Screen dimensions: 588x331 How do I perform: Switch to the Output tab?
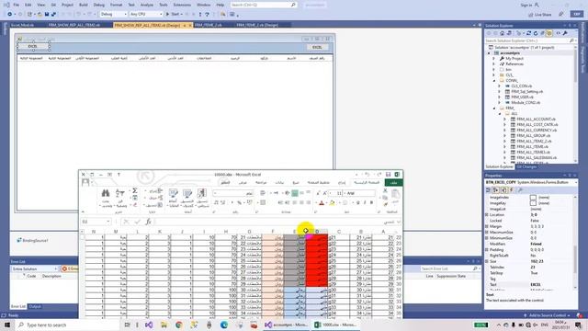click(x=35, y=306)
